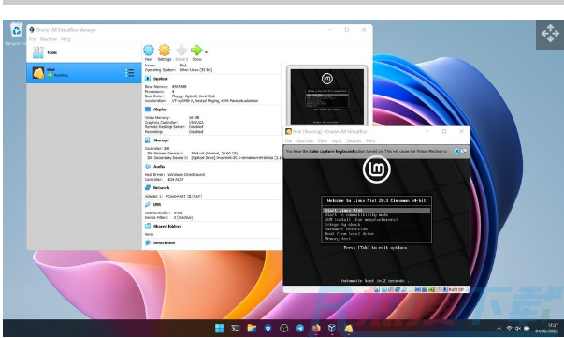
Task: Click the IDE Primary Device Mint.vdi line
Action: (192, 154)
